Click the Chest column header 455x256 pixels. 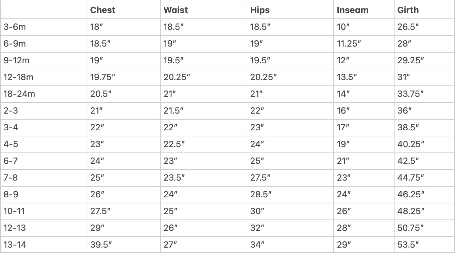tap(103, 10)
